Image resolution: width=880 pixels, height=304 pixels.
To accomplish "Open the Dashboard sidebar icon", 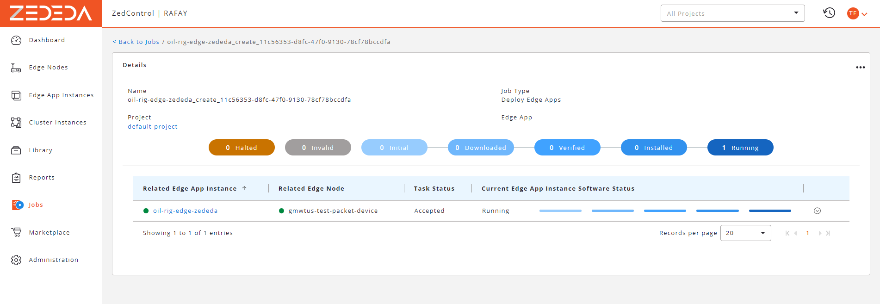I will click(x=16, y=40).
